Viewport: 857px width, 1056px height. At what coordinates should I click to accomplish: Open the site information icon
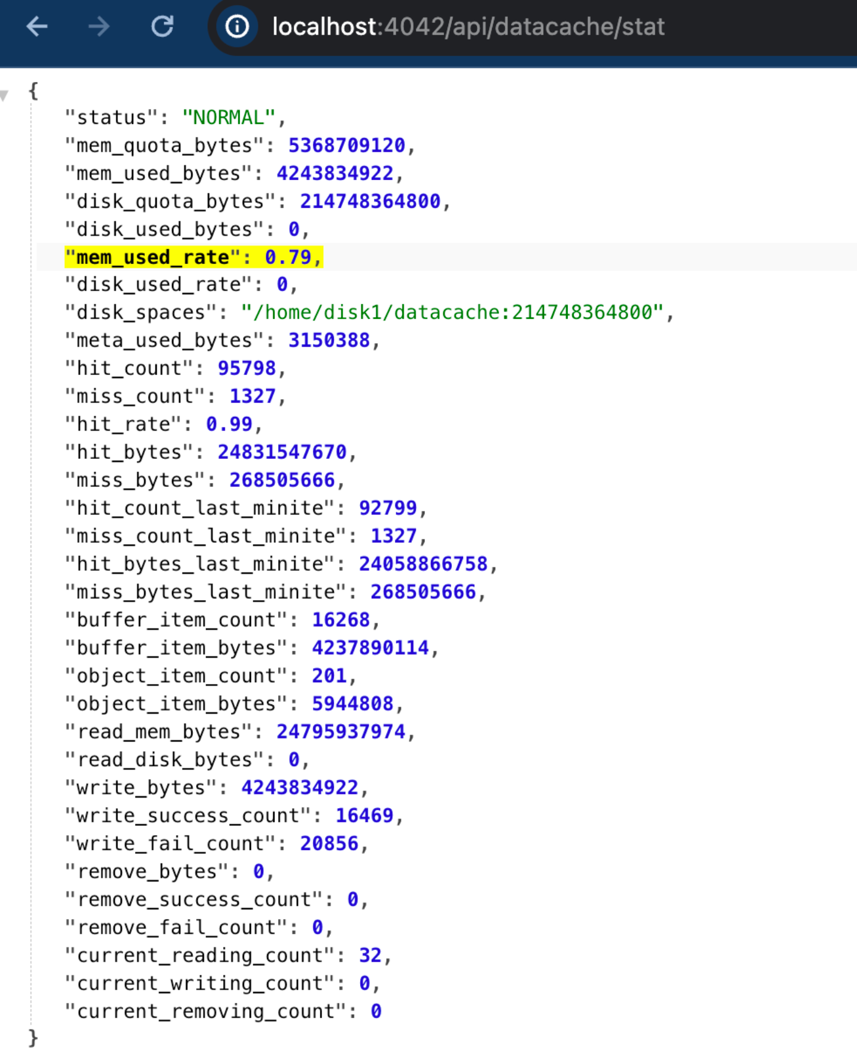pos(237,27)
